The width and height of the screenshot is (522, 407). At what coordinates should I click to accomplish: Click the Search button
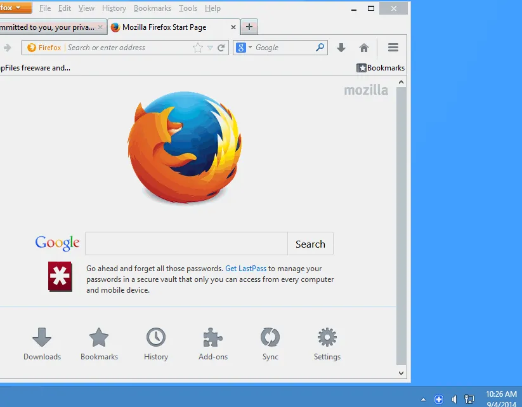click(x=310, y=244)
